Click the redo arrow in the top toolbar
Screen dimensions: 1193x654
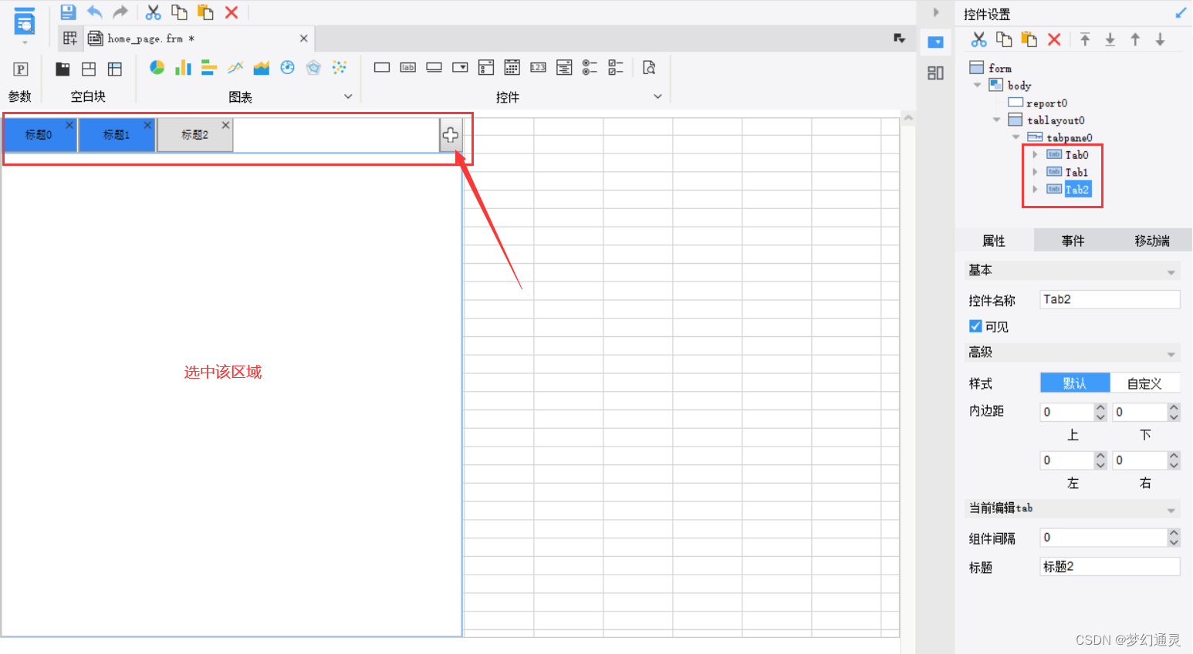tap(120, 12)
